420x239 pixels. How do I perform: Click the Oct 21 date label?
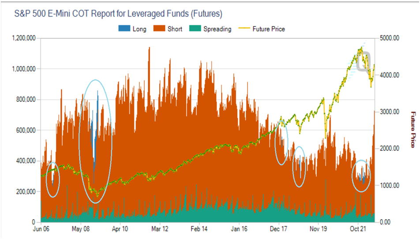(358, 229)
